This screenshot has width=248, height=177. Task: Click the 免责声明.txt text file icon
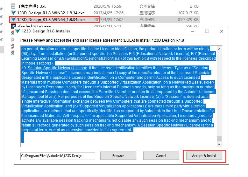click(x=13, y=6)
